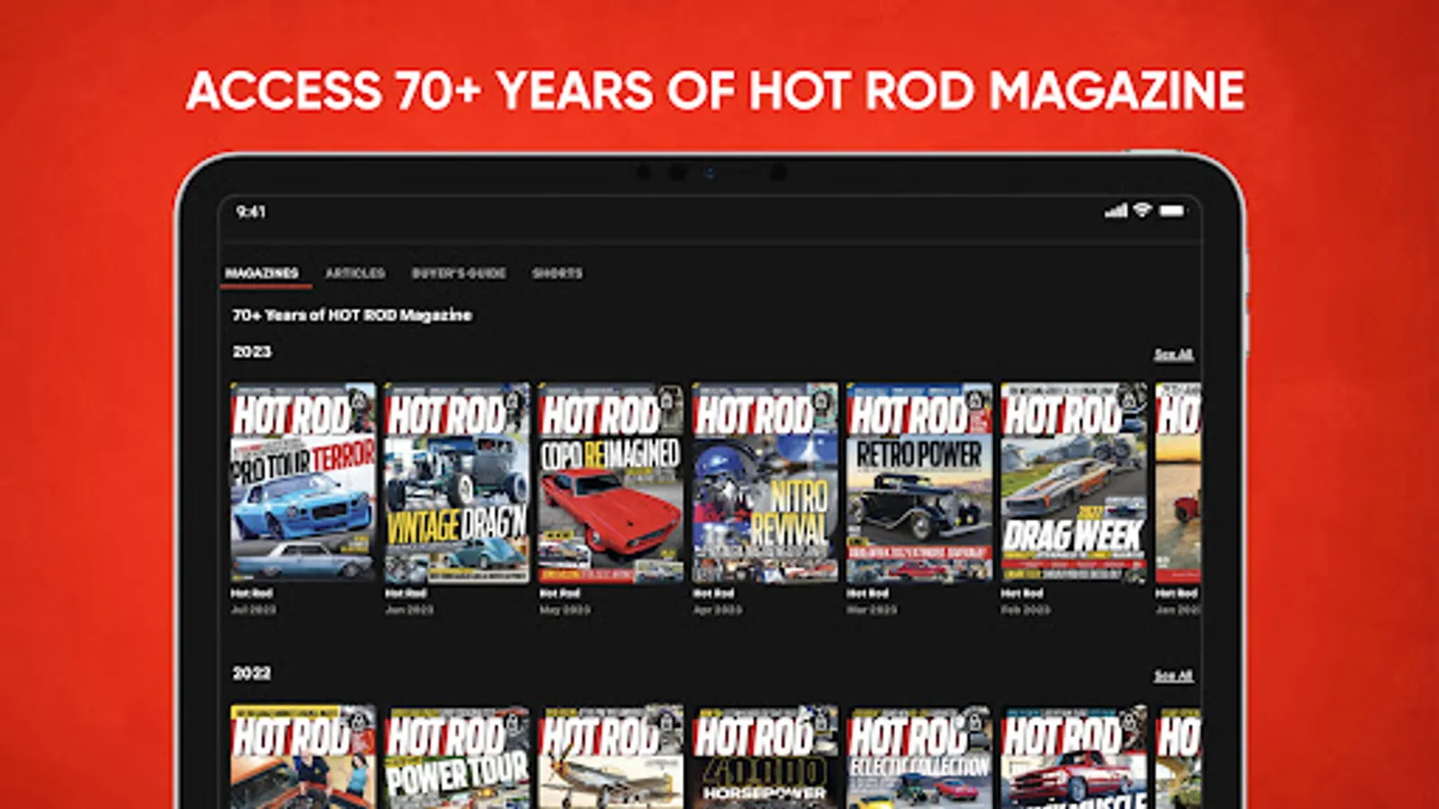The image size is (1439, 809).
Task: Tap the 9:41 clock in status bar
Action: pyautogui.click(x=251, y=212)
